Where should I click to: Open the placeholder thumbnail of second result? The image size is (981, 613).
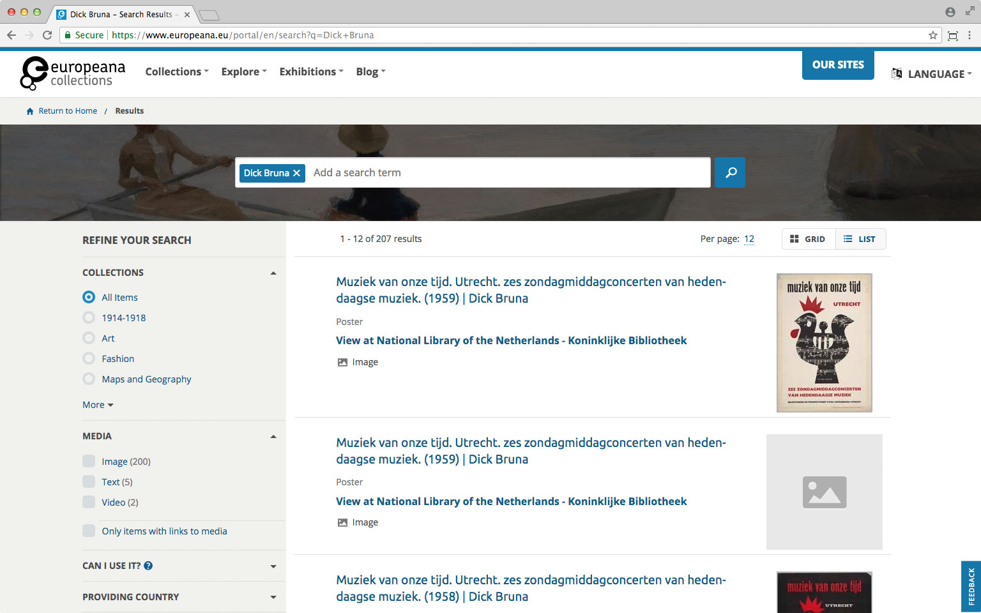coord(824,492)
